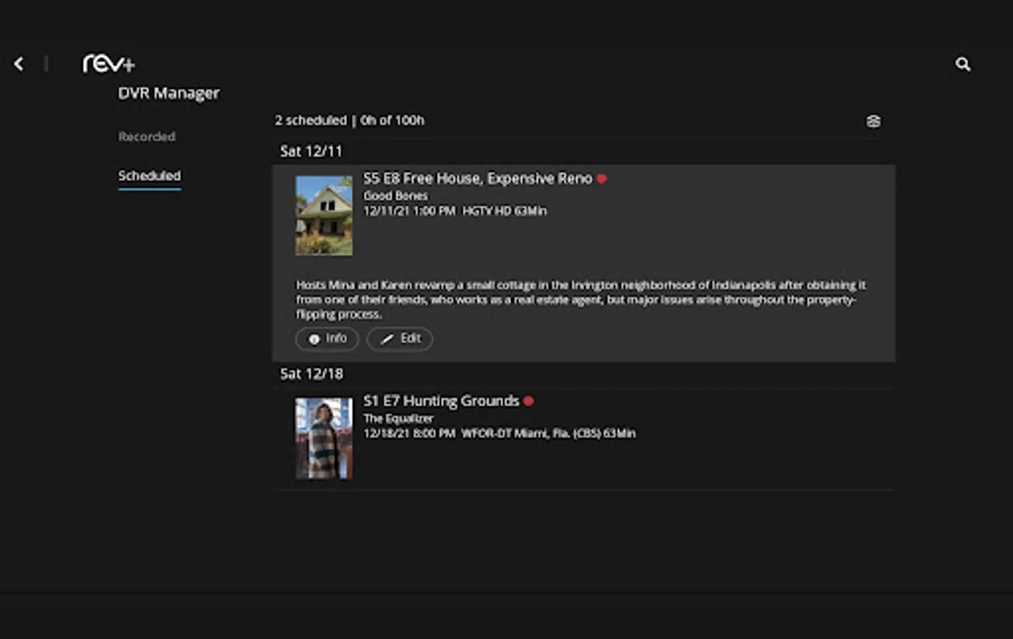Click the 12/18/21 8:00 PM WFOR-DT line

(500, 433)
